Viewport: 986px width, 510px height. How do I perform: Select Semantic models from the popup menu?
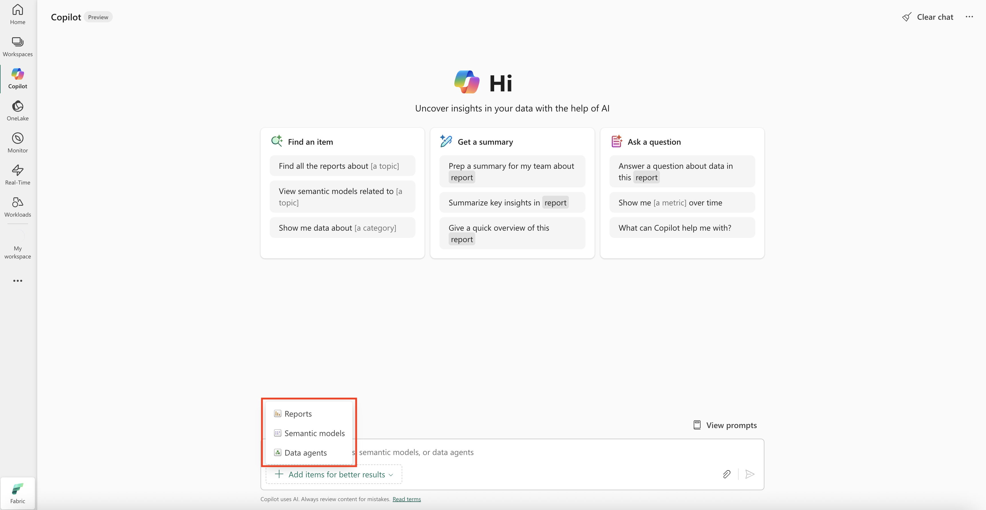point(314,433)
